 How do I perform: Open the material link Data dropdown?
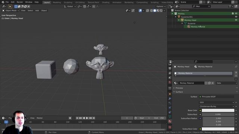[x=227, y=83]
